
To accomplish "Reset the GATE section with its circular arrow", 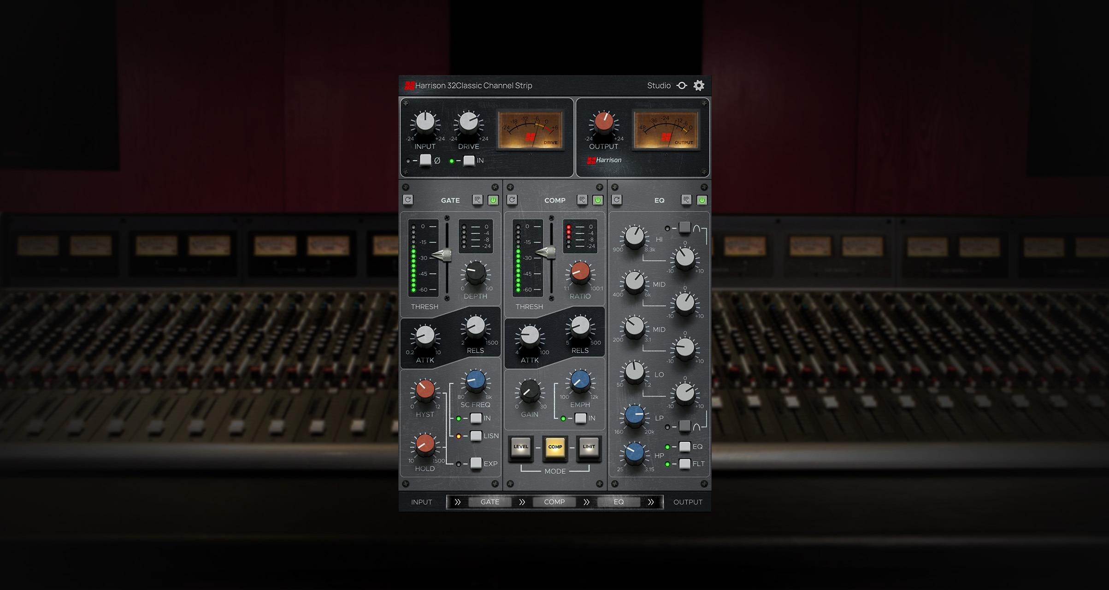I will 409,200.
